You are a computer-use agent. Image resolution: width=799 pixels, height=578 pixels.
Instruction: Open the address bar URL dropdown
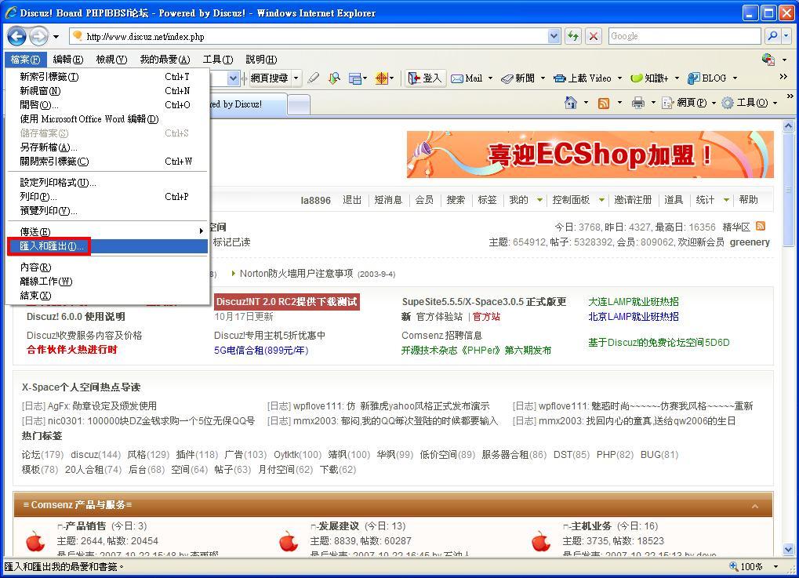tap(554, 36)
